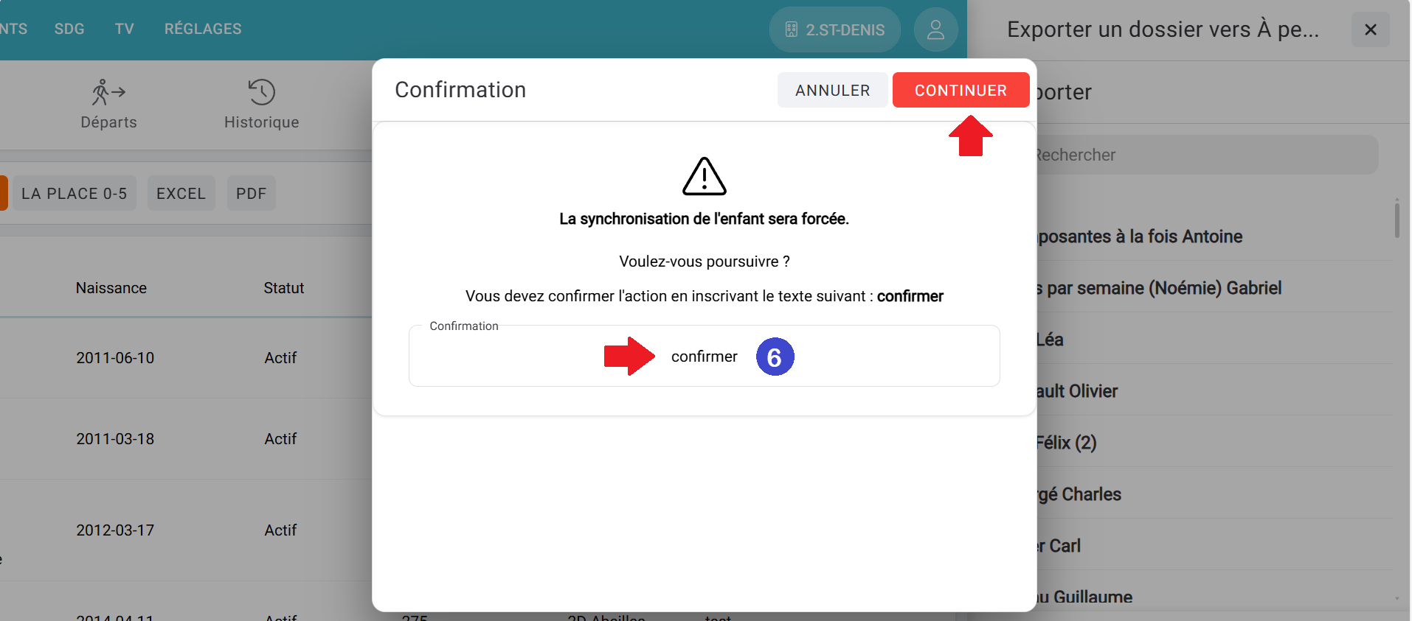The width and height of the screenshot is (1412, 621).
Task: Close the export dossier panel
Action: tap(1370, 29)
